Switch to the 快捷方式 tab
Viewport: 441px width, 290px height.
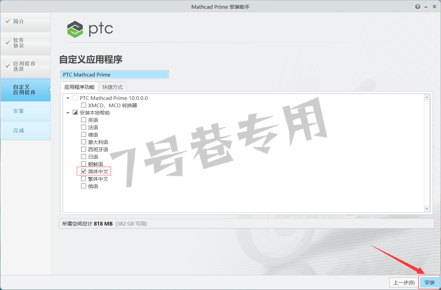(113, 87)
